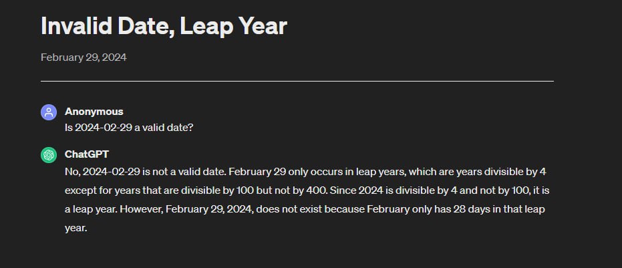The height and width of the screenshot is (268, 622).
Task: Click the question "Is 2024-02-29 a valid date?"
Action: [x=129, y=127]
